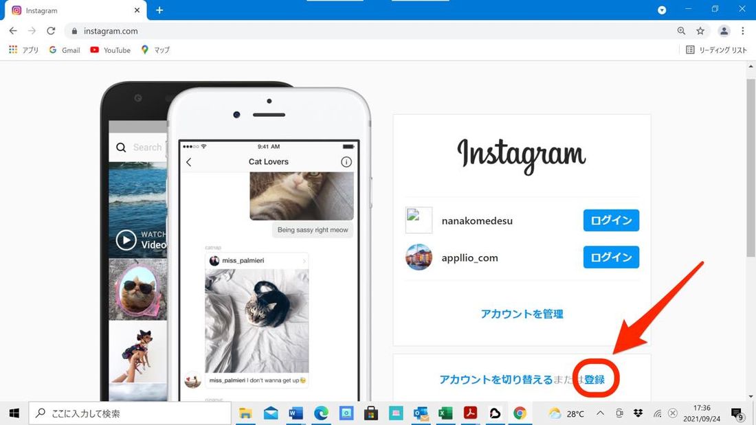Image resolution: width=756 pixels, height=425 pixels.
Task: Click the 28°C weather widget
Action: point(566,413)
